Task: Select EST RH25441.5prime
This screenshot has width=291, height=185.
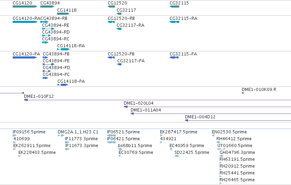Action: 221,177
